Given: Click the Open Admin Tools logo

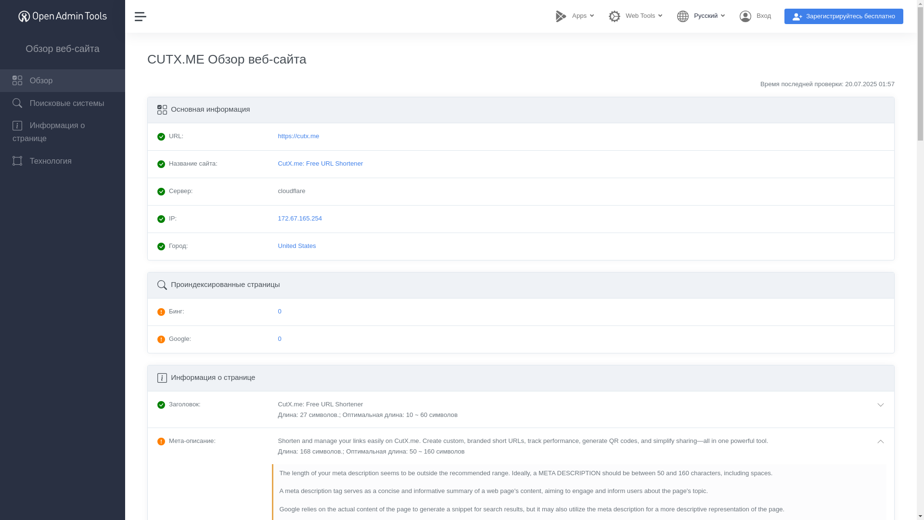Looking at the screenshot, I should point(63,16).
